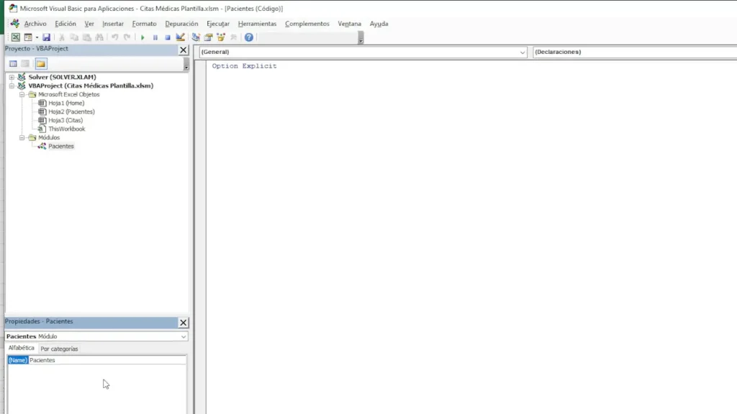The width and height of the screenshot is (737, 414).
Task: Select the Microsoft Excel Objetos folder
Action: click(x=68, y=94)
